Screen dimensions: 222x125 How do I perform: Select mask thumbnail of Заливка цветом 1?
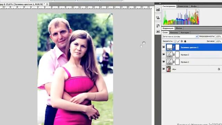coord(177,47)
